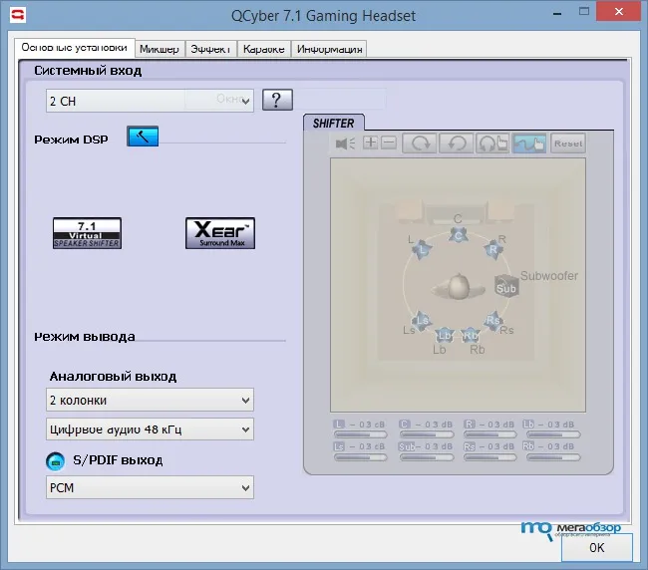Rotate speakers clockwise
The image size is (648, 570).
point(420,143)
